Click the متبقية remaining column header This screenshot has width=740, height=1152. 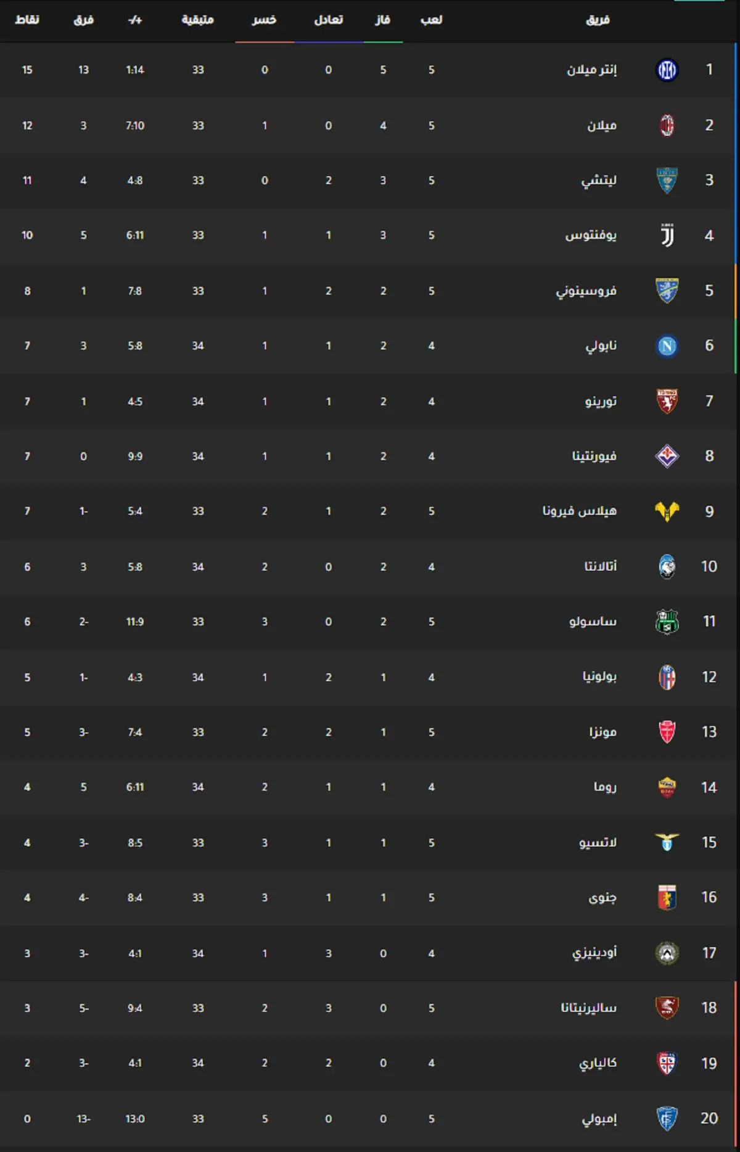pos(198,20)
